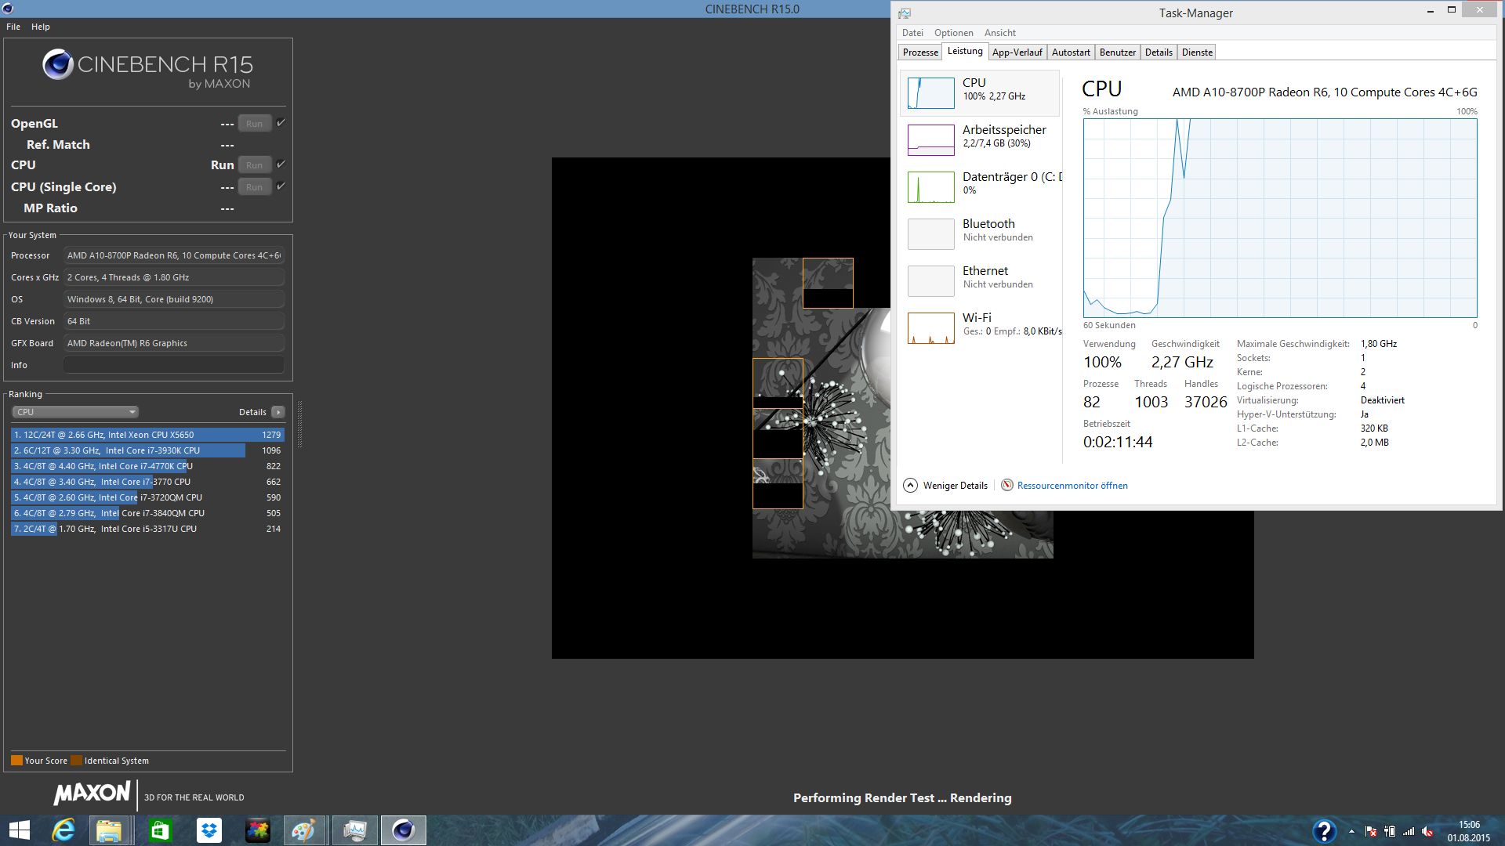Viewport: 1505px width, 846px height.
Task: Open the colorful puzzle-piece taskbar app
Action: (257, 830)
